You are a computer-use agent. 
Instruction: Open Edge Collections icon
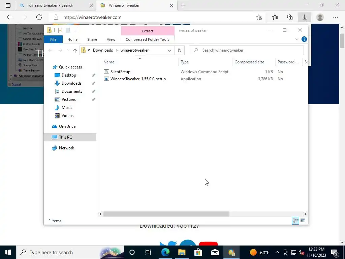[x=290, y=17]
